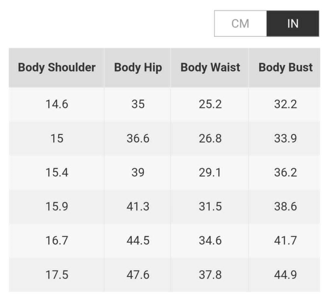Select hip value 36.6 cell

tap(137, 138)
